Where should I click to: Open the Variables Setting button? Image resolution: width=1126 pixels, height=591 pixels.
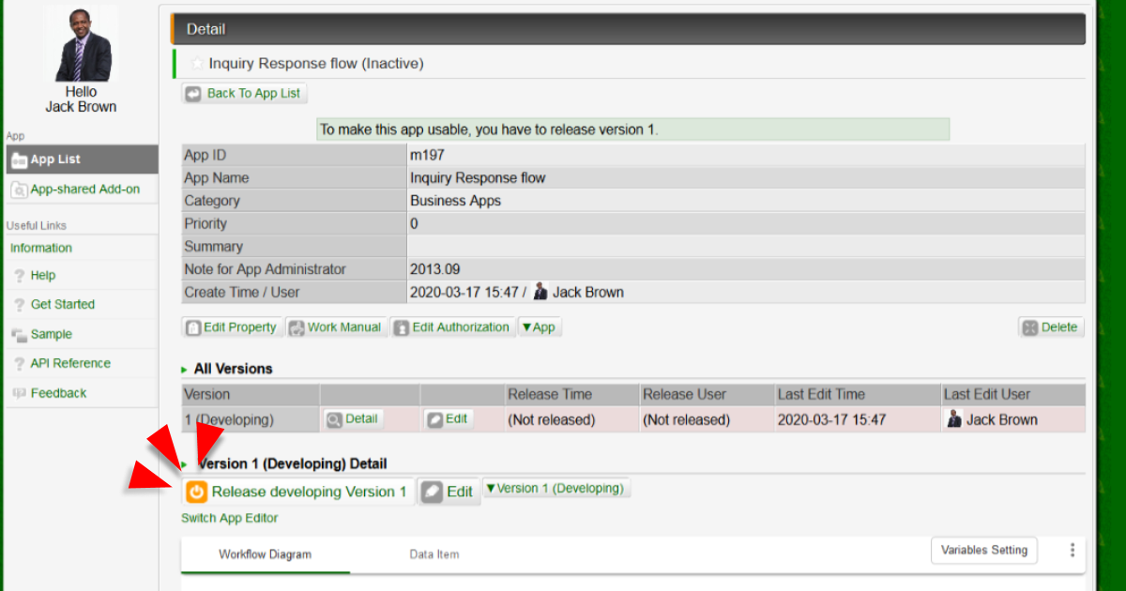click(x=983, y=551)
